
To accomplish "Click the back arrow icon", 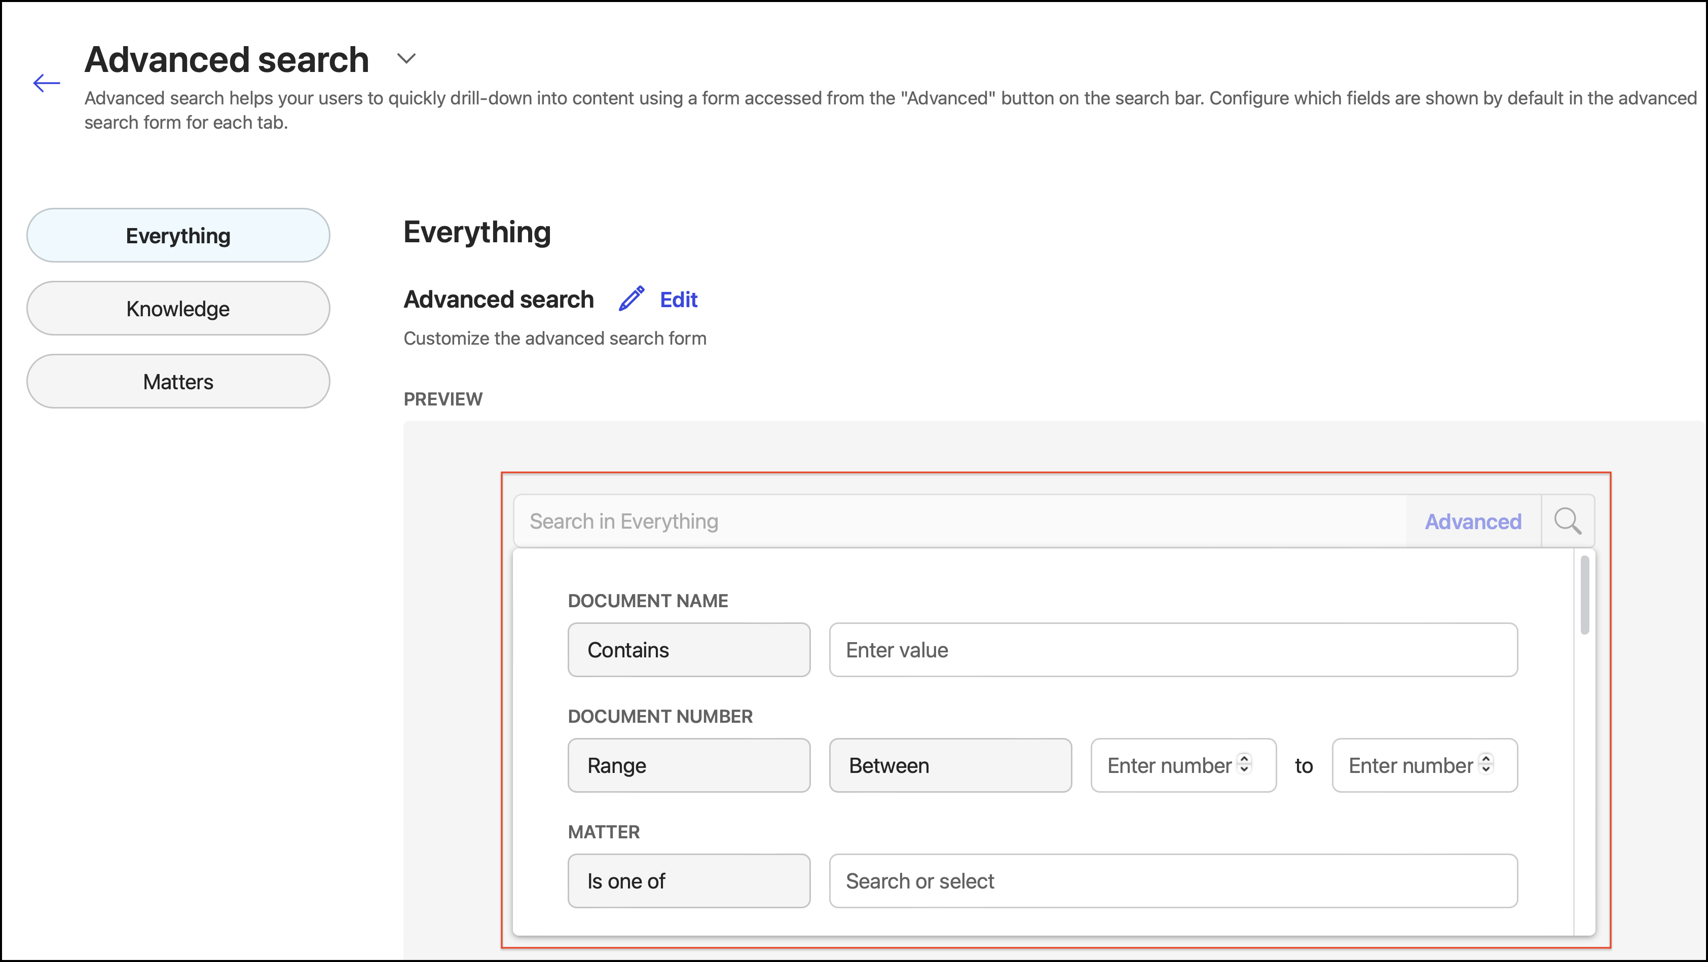I will pyautogui.click(x=47, y=83).
